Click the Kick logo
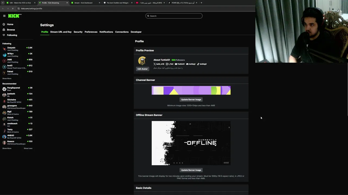 click(15, 16)
